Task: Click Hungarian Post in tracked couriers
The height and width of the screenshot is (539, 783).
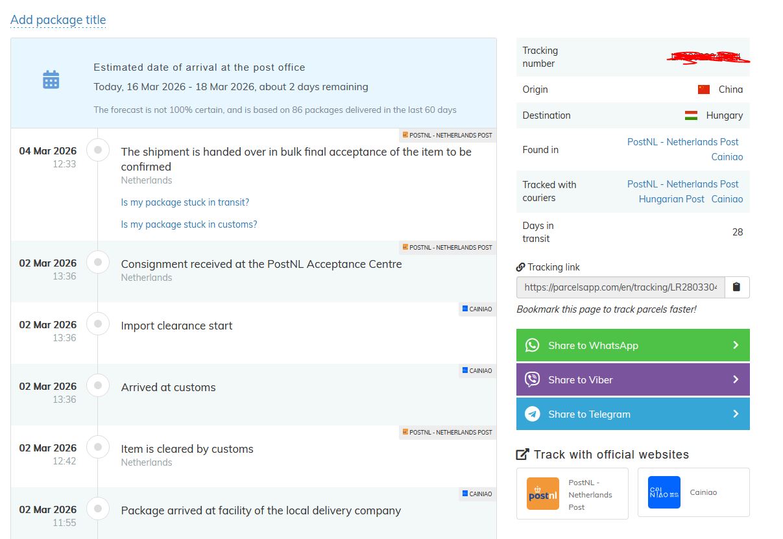Action: 671,199
